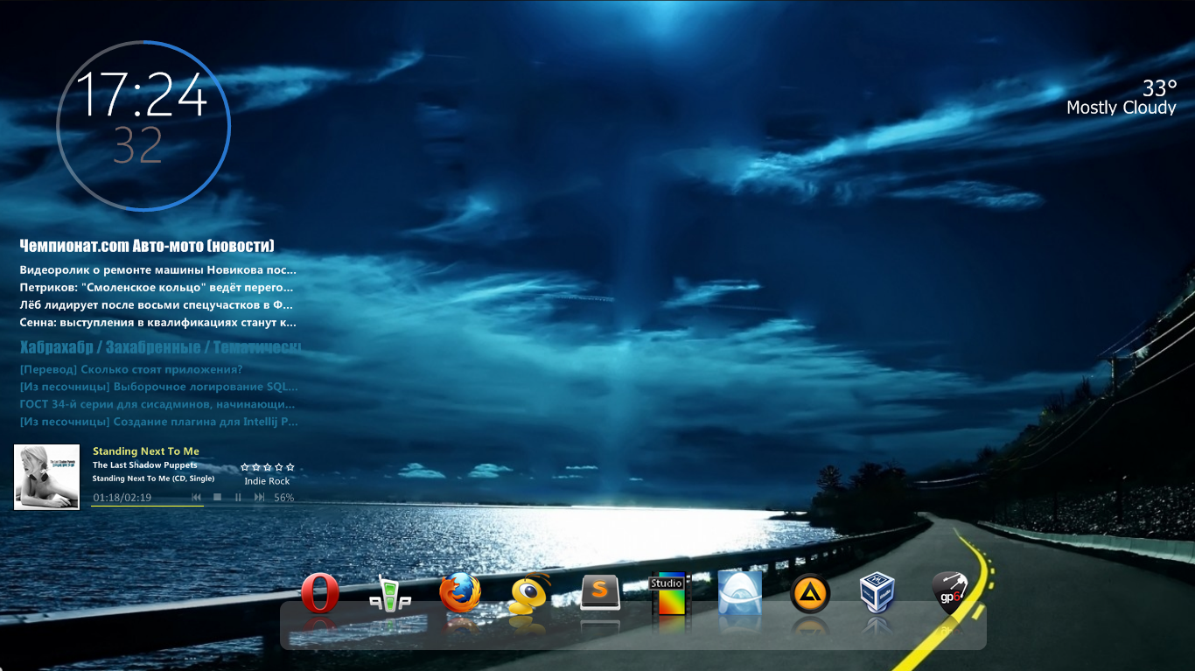Launch AIMP player from the dock
1195x671 pixels.
tap(810, 595)
